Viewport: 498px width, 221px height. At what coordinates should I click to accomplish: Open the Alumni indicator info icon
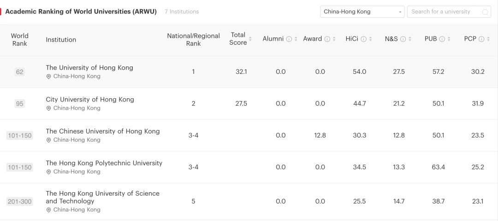click(289, 39)
